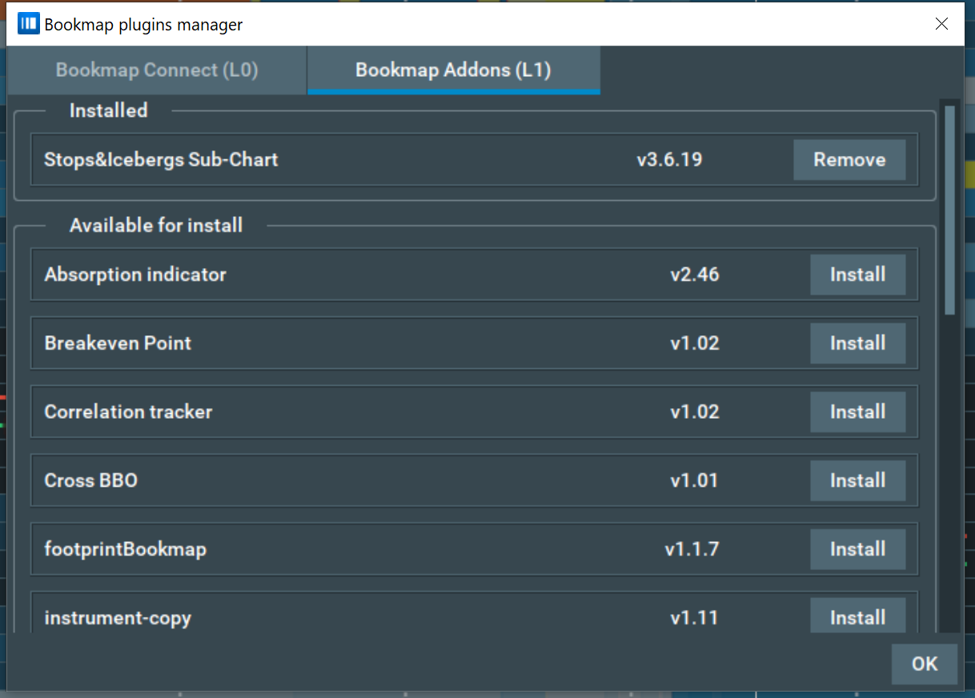Screen dimensions: 975x698
Task: Select the instrument-copy row name
Action: click(x=118, y=618)
